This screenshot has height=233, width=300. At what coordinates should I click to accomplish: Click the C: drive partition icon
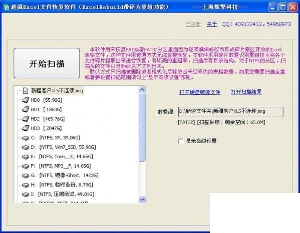26,138
